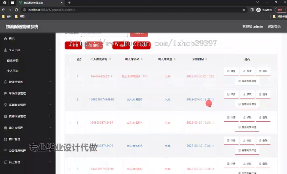Click 查看列表详情 for row 1
The height and width of the screenshot is (174, 287).
click(x=247, y=81)
